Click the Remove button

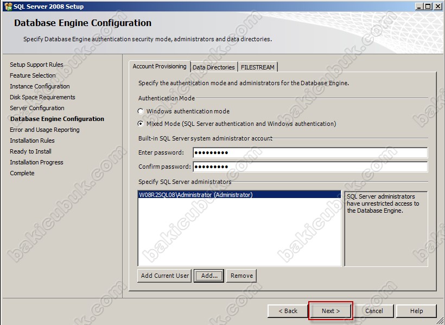pos(241,276)
